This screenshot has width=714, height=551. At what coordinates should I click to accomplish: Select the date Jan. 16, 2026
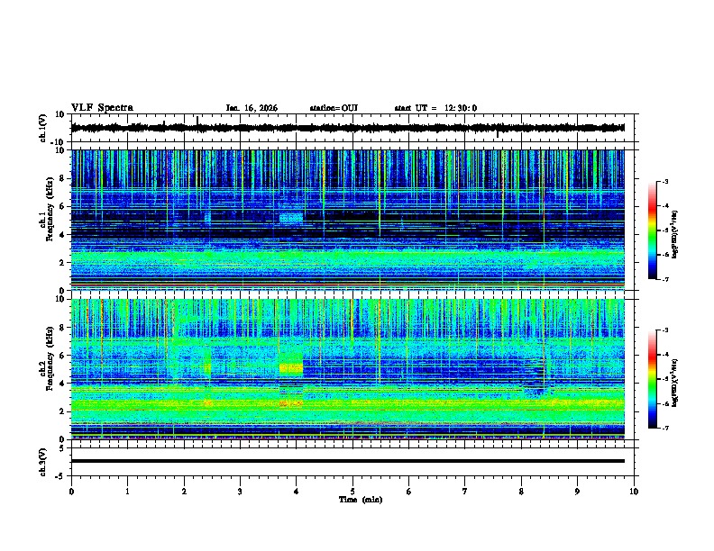click(x=252, y=108)
